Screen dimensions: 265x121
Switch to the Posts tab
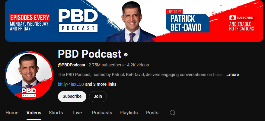tap(152, 113)
